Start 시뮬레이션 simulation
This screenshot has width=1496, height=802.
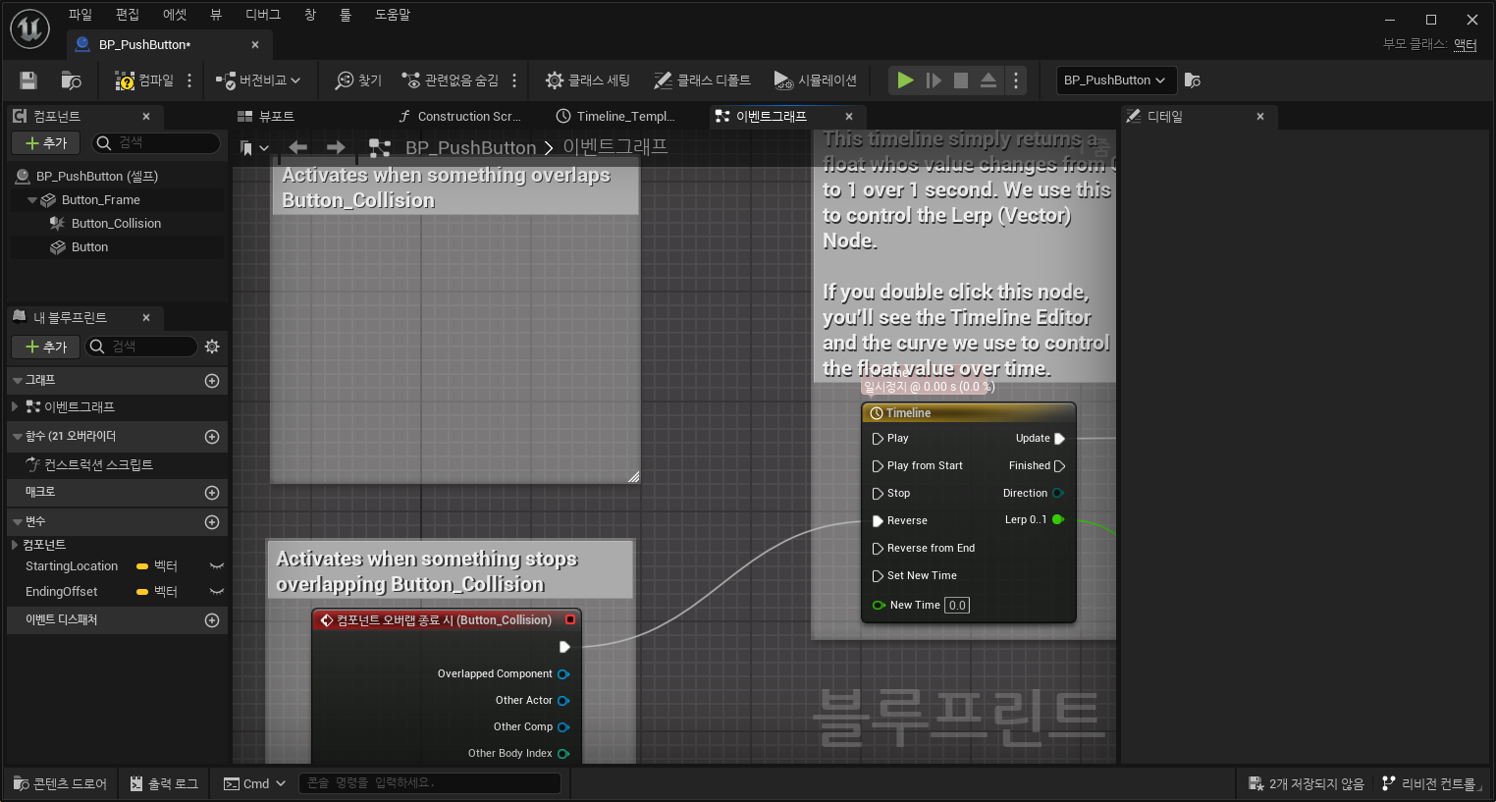[x=816, y=80]
